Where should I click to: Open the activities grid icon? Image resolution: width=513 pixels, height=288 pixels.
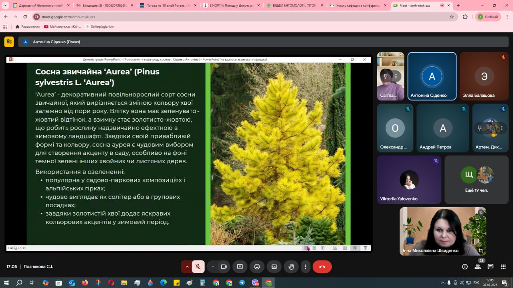[x=503, y=267]
